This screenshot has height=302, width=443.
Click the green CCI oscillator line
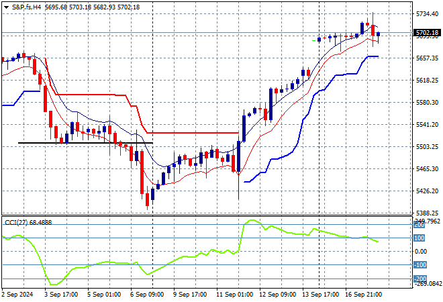tap(201, 254)
